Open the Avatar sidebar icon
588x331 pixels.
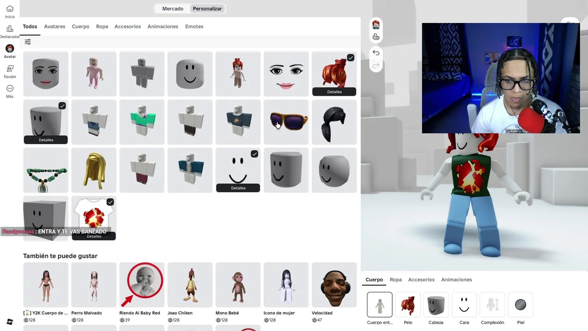pyautogui.click(x=10, y=48)
